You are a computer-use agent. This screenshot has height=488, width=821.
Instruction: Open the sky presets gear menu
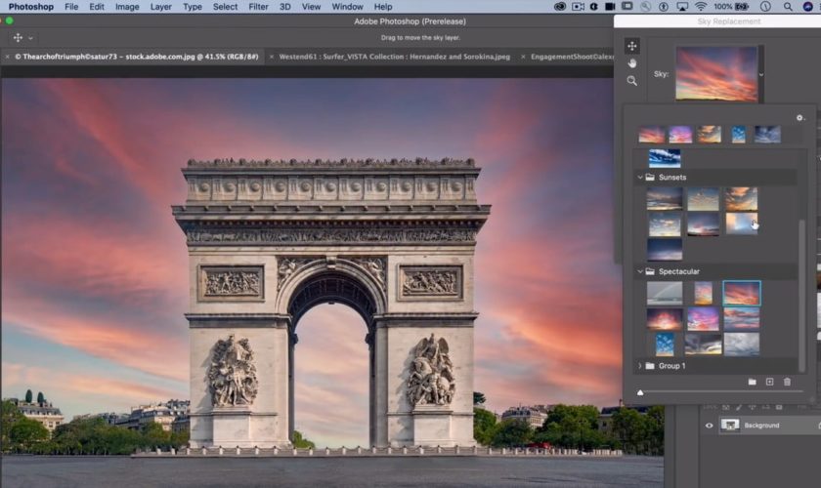[x=799, y=118]
